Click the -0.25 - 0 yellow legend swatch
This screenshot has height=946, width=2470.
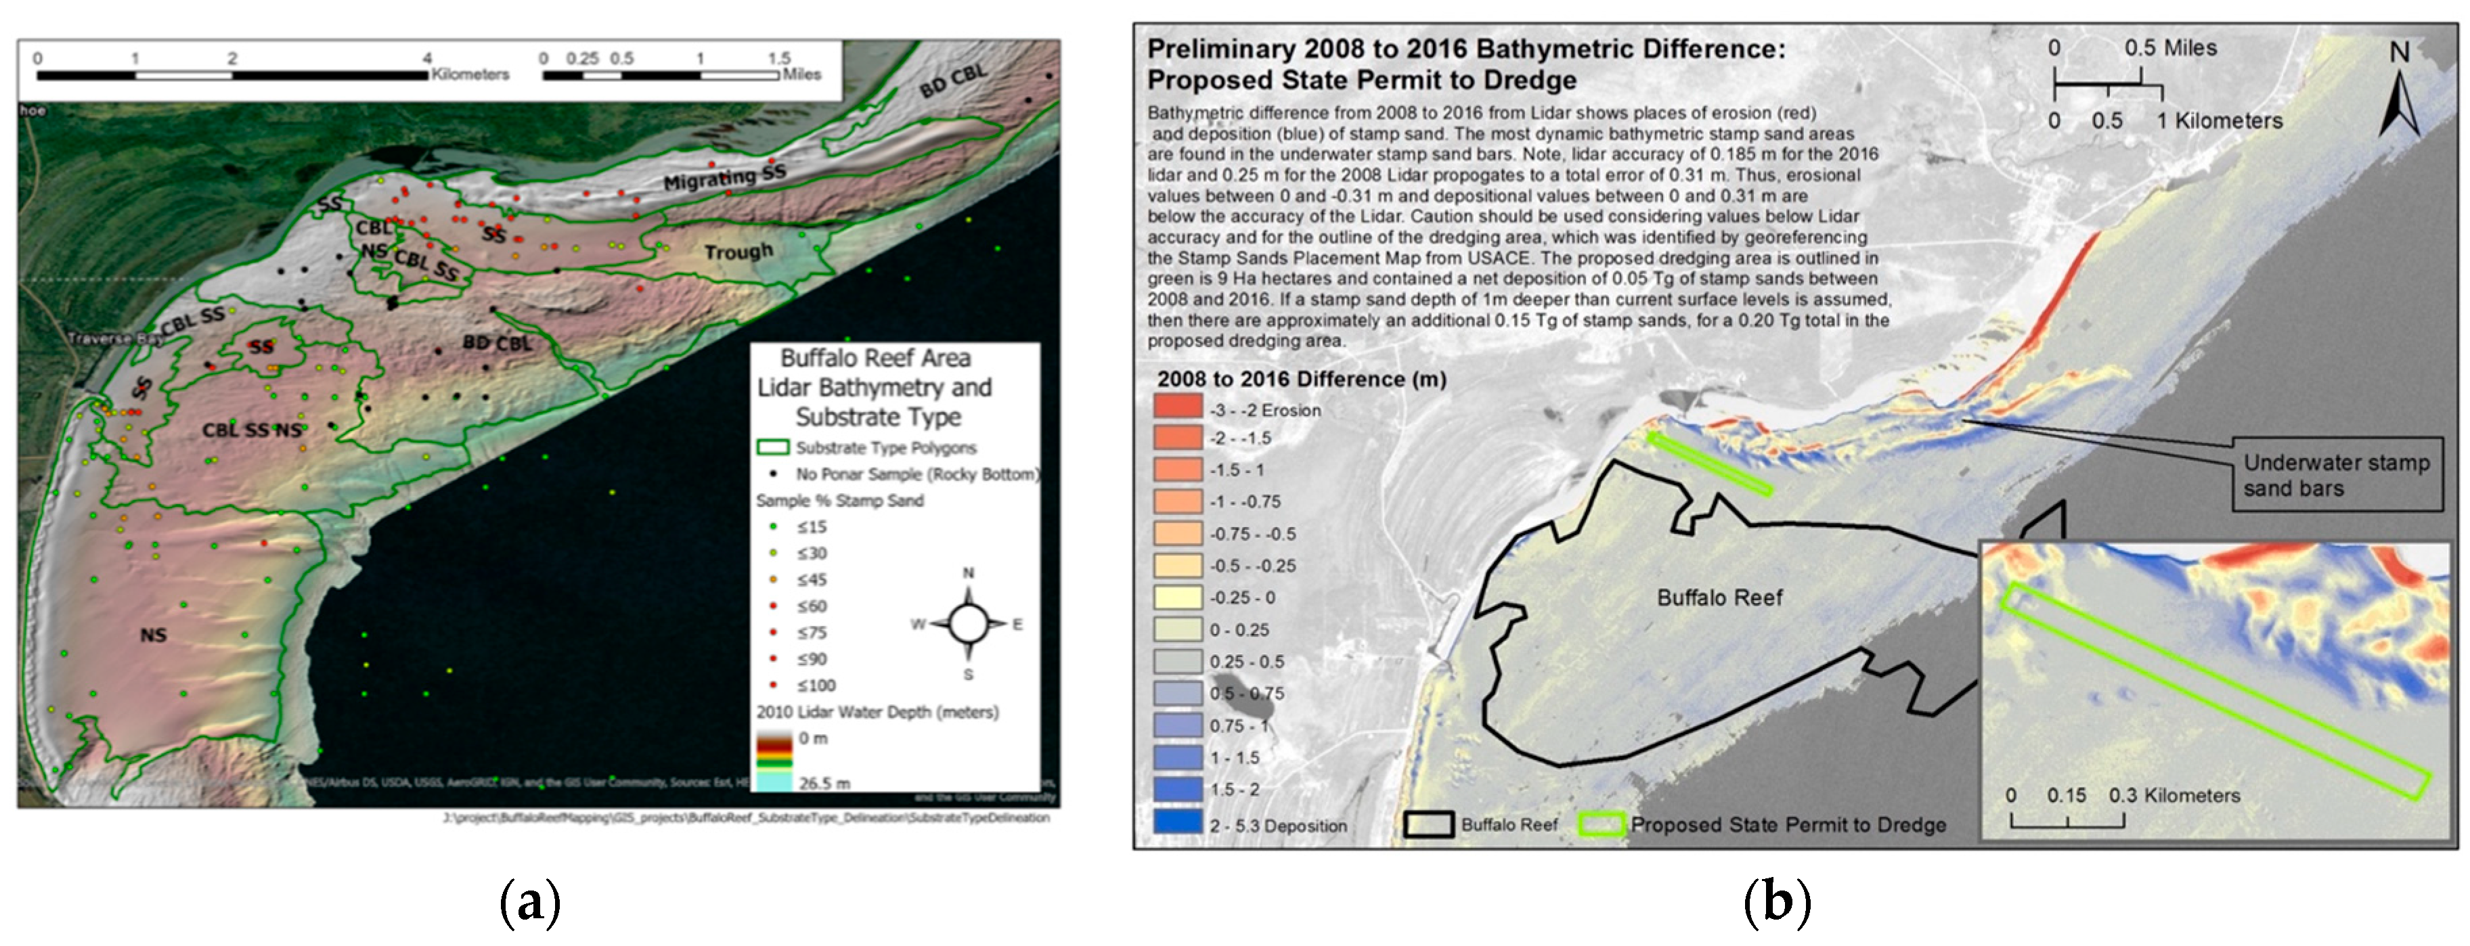1178,597
